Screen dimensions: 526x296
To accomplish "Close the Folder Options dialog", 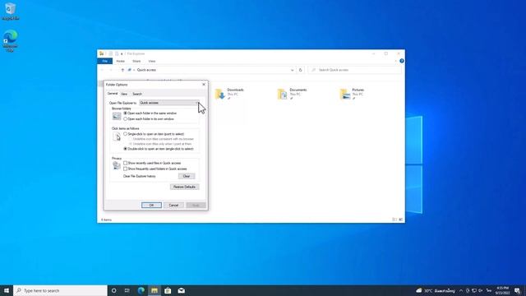I will click(204, 85).
